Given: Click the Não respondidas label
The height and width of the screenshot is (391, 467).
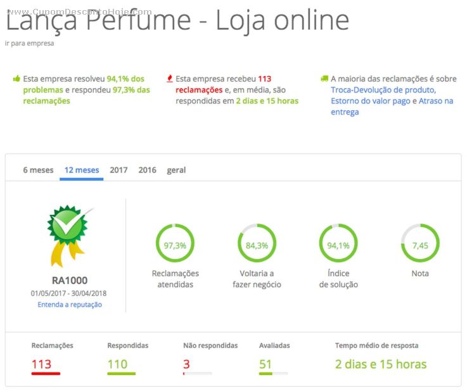Looking at the screenshot, I should coord(210,345).
